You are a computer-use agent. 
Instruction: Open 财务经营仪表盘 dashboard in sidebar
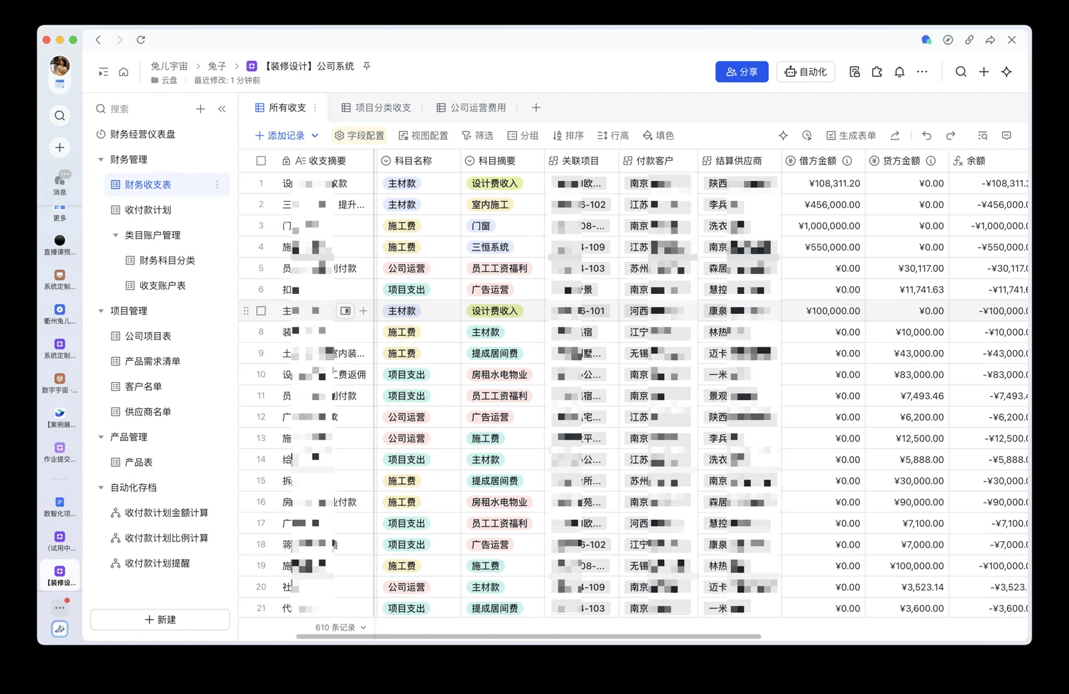(x=160, y=134)
